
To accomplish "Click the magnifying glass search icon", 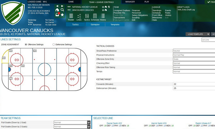I will (62, 10).
